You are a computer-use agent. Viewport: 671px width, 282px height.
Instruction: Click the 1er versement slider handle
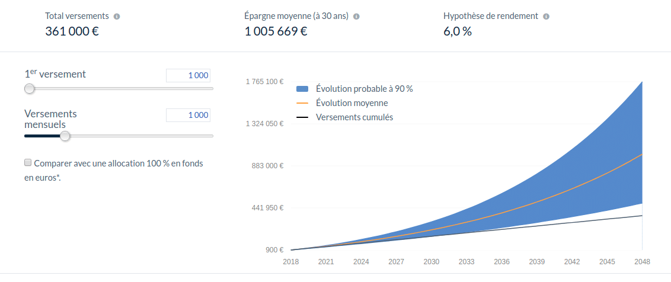click(x=29, y=89)
